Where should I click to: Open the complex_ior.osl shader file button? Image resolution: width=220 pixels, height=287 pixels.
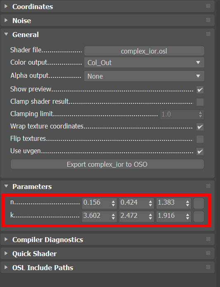pos(144,51)
